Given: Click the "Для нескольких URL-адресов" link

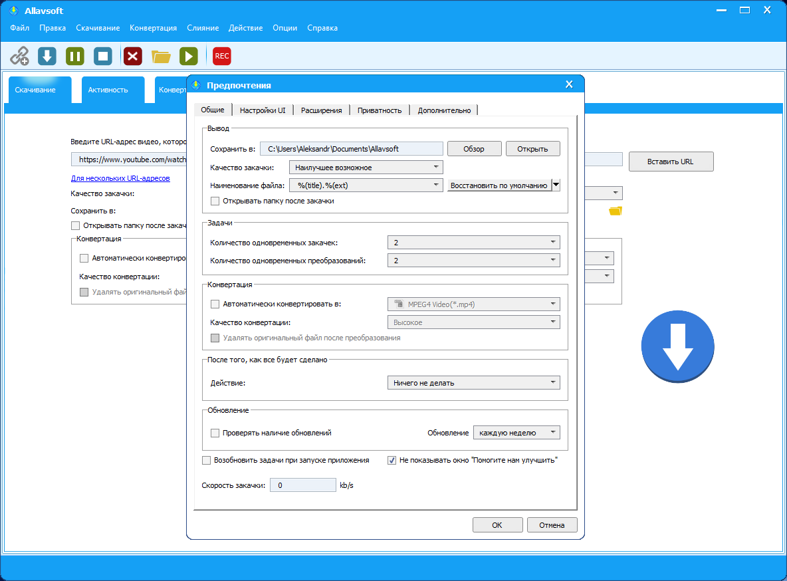Looking at the screenshot, I should [120, 178].
